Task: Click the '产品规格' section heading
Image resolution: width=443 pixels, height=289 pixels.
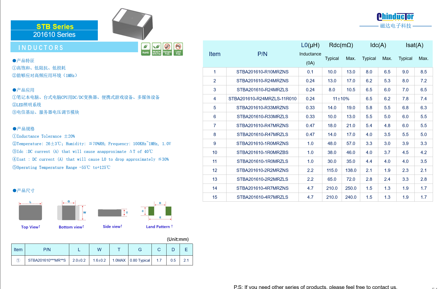Action: point(24,129)
